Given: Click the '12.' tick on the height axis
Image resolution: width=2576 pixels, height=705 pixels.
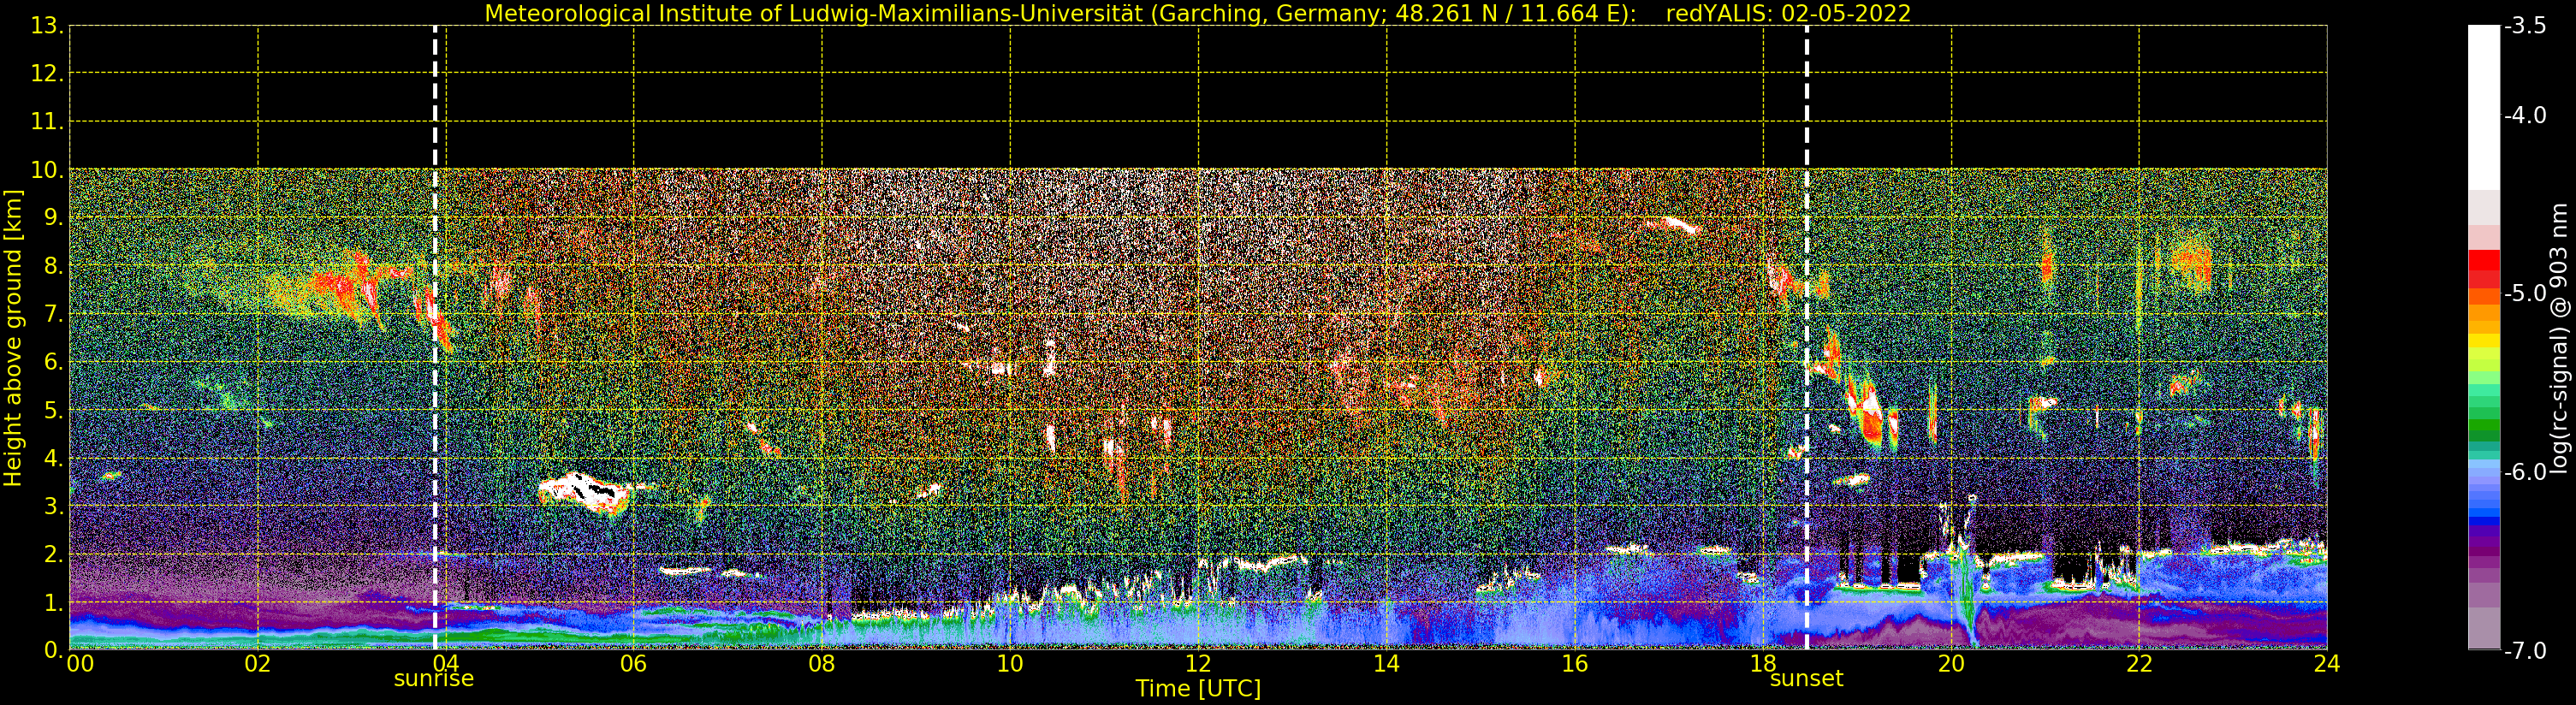Looking at the screenshot, I should pos(47,74).
